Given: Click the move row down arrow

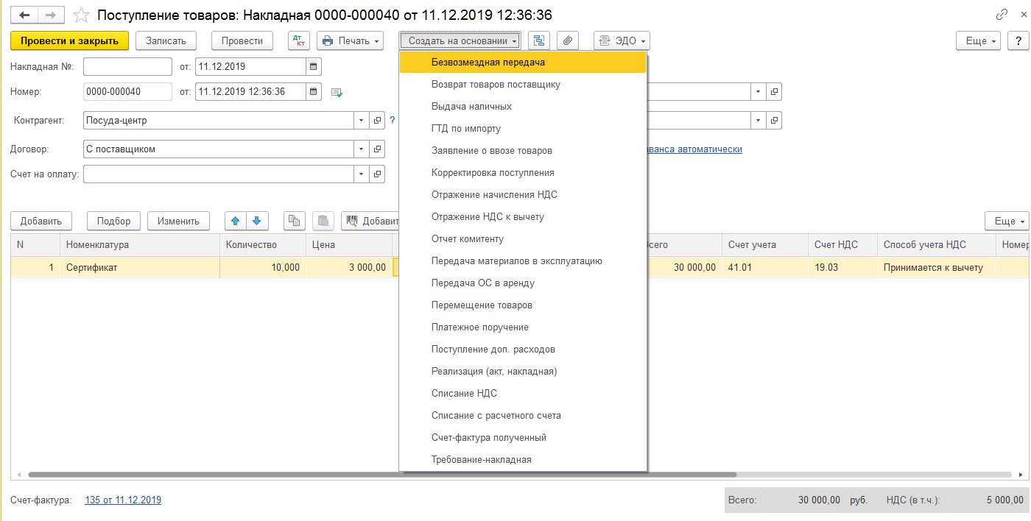Looking at the screenshot, I should [256, 221].
